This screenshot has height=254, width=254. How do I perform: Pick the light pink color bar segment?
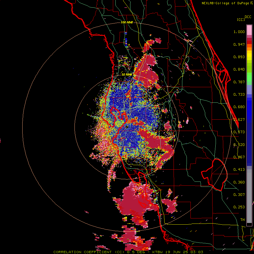point(249,30)
